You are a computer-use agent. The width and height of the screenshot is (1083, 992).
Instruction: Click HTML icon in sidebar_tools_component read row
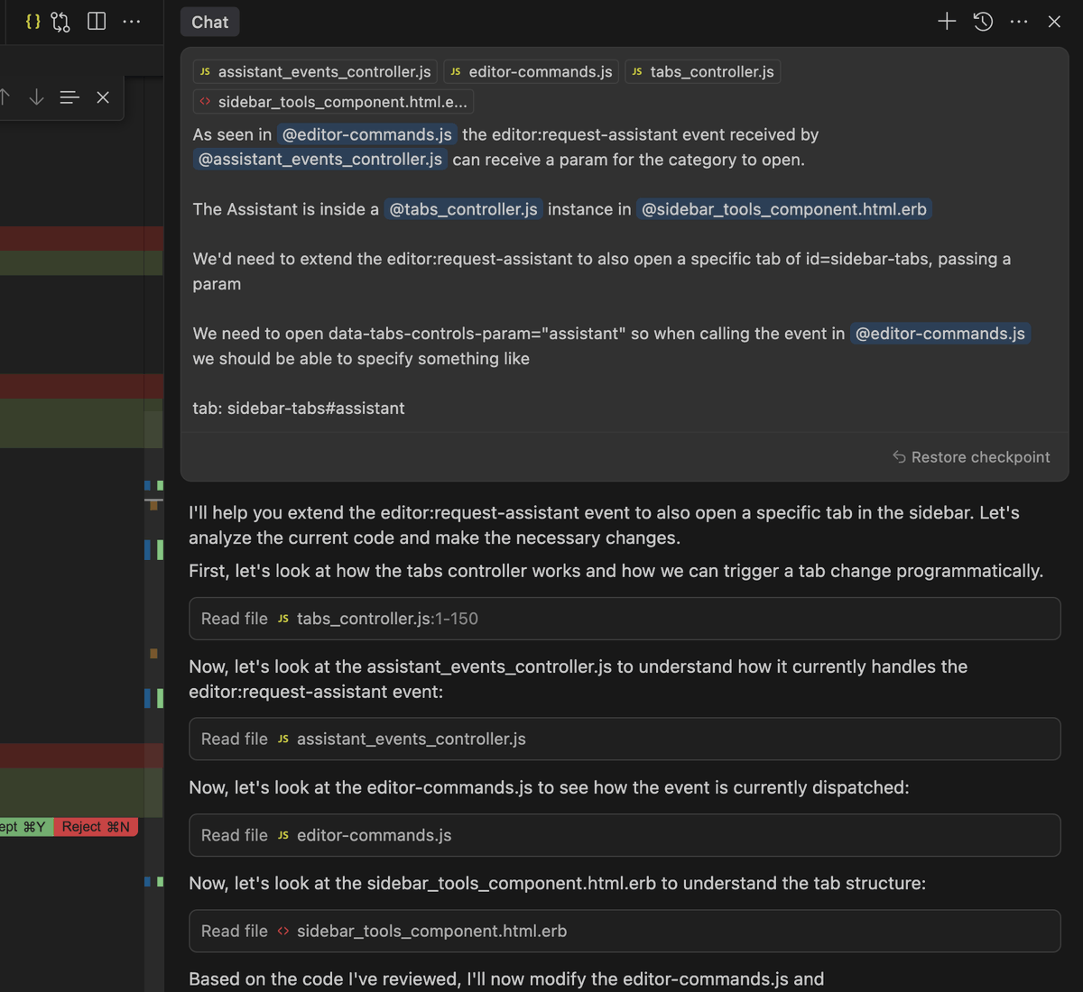coord(283,931)
